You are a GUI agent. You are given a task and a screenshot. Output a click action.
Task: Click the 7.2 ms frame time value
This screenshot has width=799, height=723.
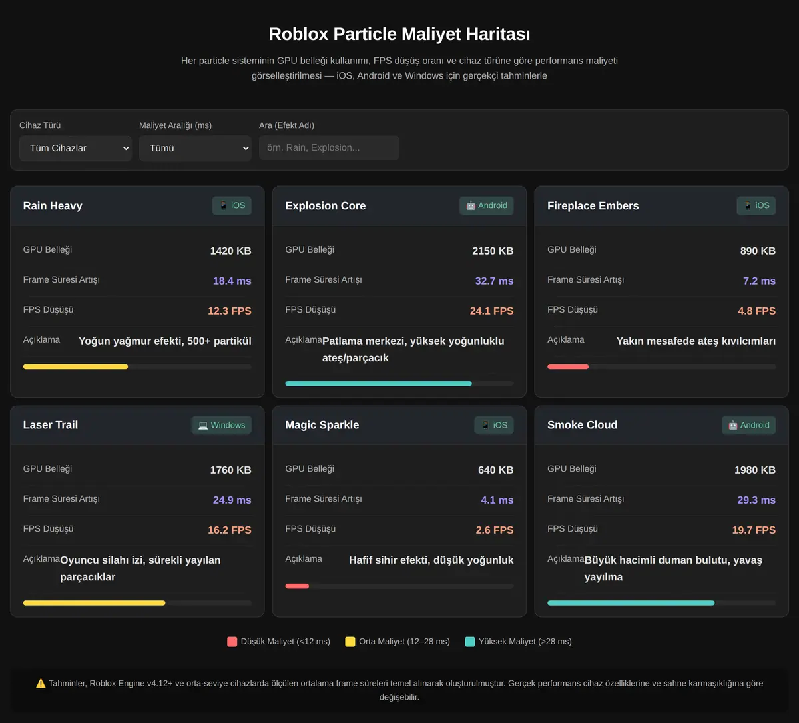coord(760,281)
